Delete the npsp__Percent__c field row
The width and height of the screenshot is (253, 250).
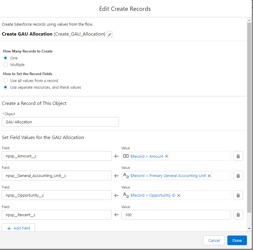(x=238, y=215)
